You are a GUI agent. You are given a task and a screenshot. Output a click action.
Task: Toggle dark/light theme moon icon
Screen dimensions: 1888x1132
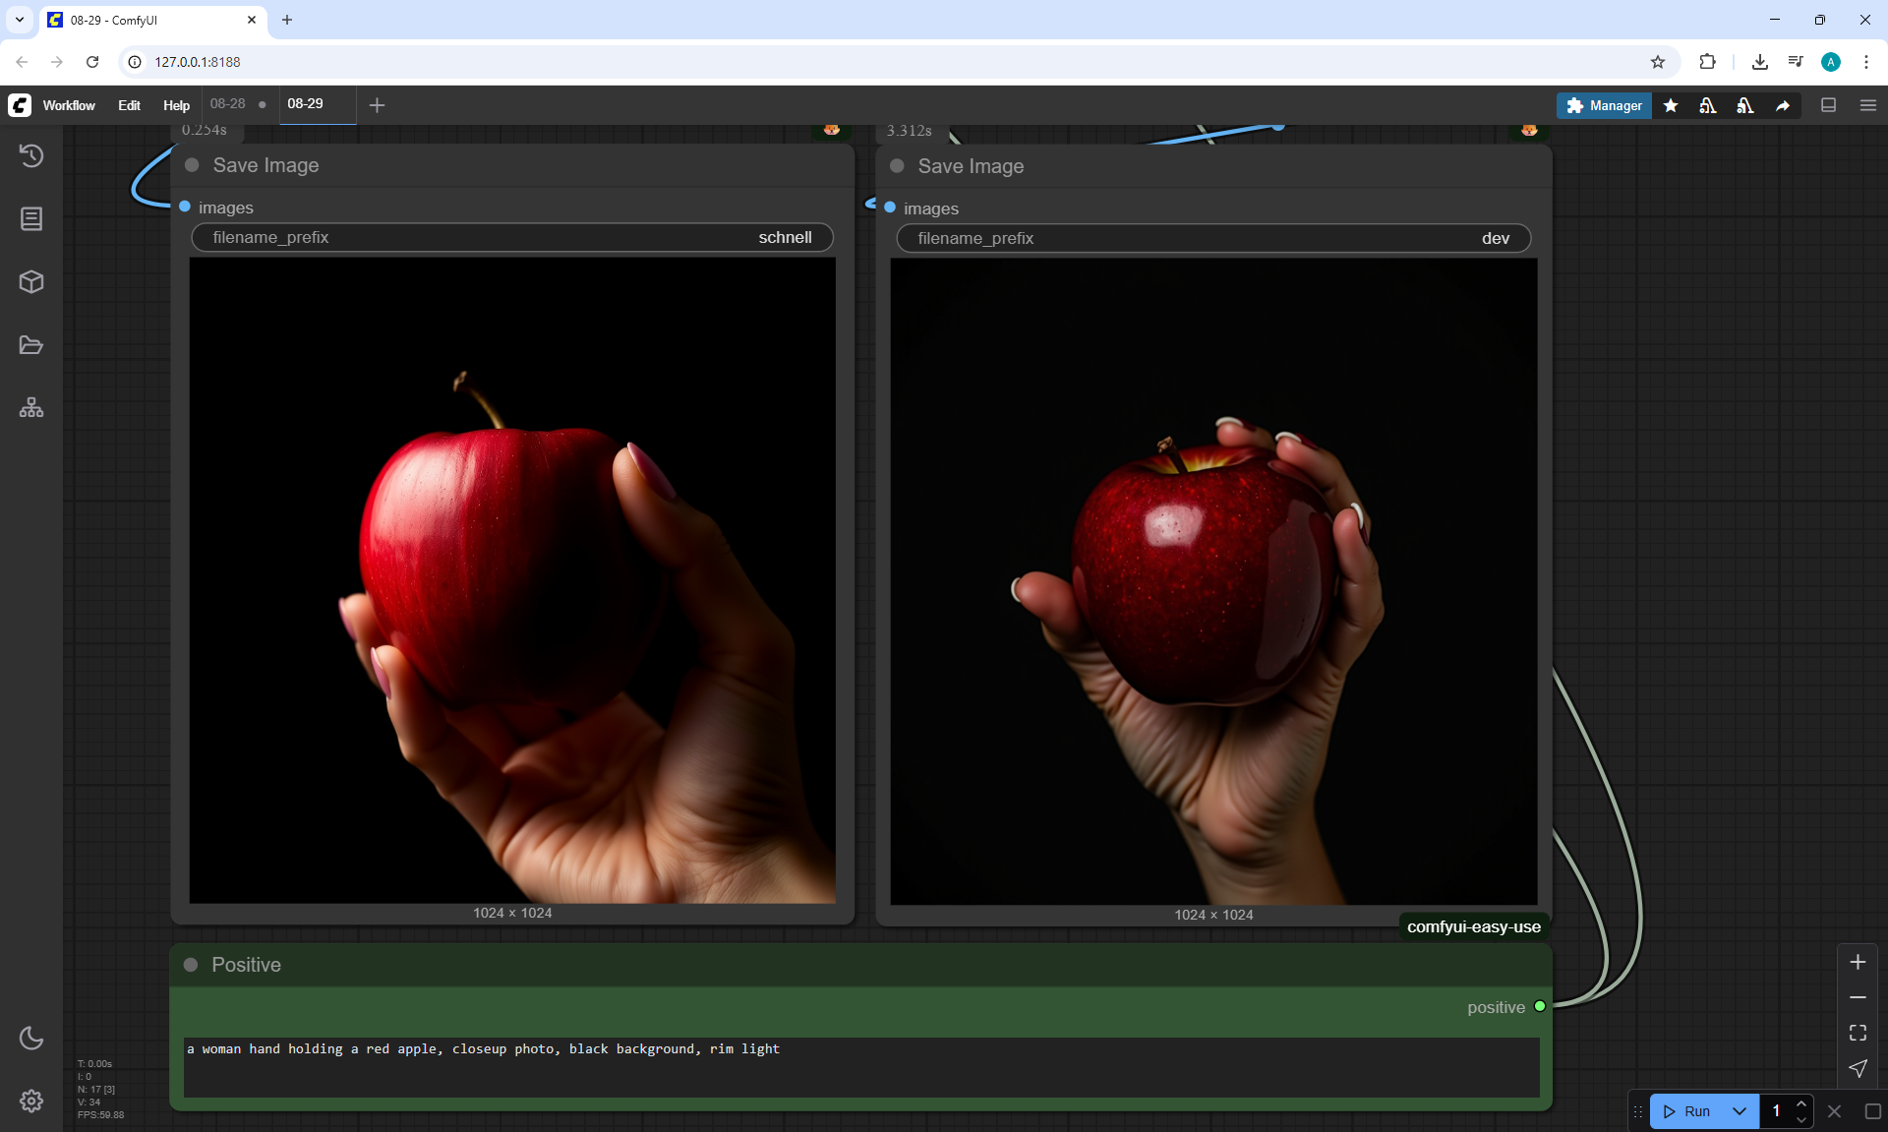(x=31, y=1038)
